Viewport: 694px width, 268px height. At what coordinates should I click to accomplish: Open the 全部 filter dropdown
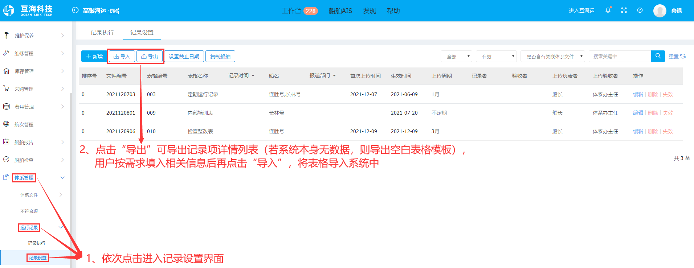(456, 56)
